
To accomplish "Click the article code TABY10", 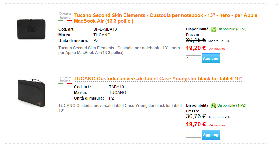I will coord(116,87).
